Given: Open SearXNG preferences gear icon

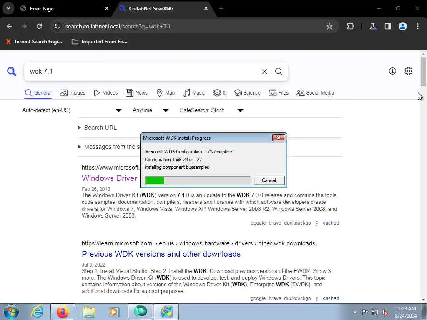Looking at the screenshot, I should click(409, 71).
